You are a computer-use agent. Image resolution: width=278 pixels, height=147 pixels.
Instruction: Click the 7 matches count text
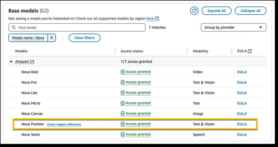pyautogui.click(x=157, y=28)
